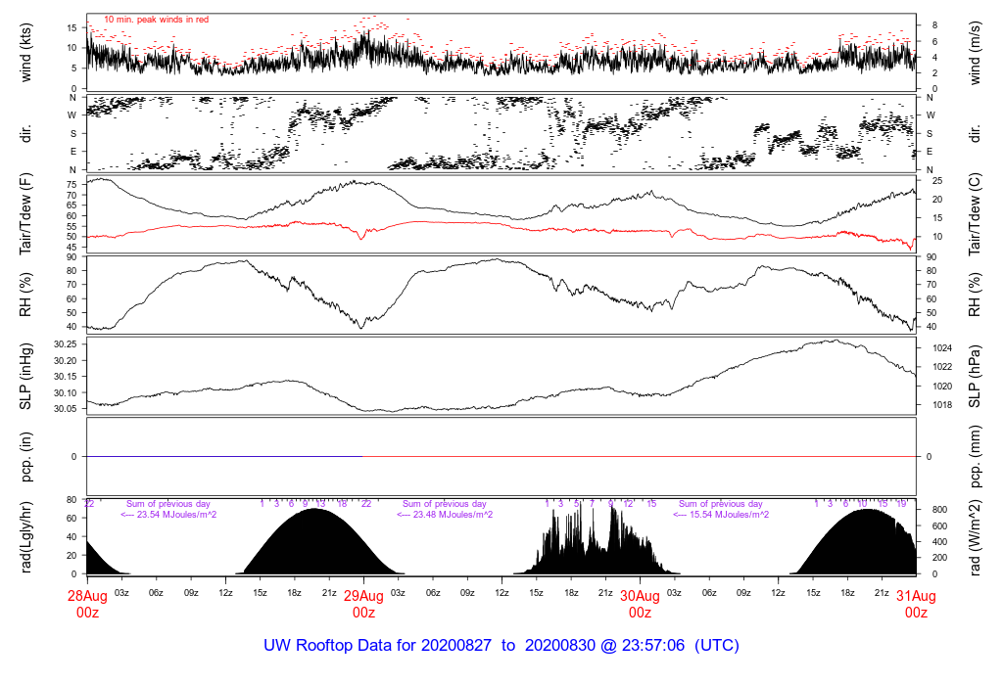Click the rad(Lgly/hr) axis label
1003x685 pixels.
point(27,536)
